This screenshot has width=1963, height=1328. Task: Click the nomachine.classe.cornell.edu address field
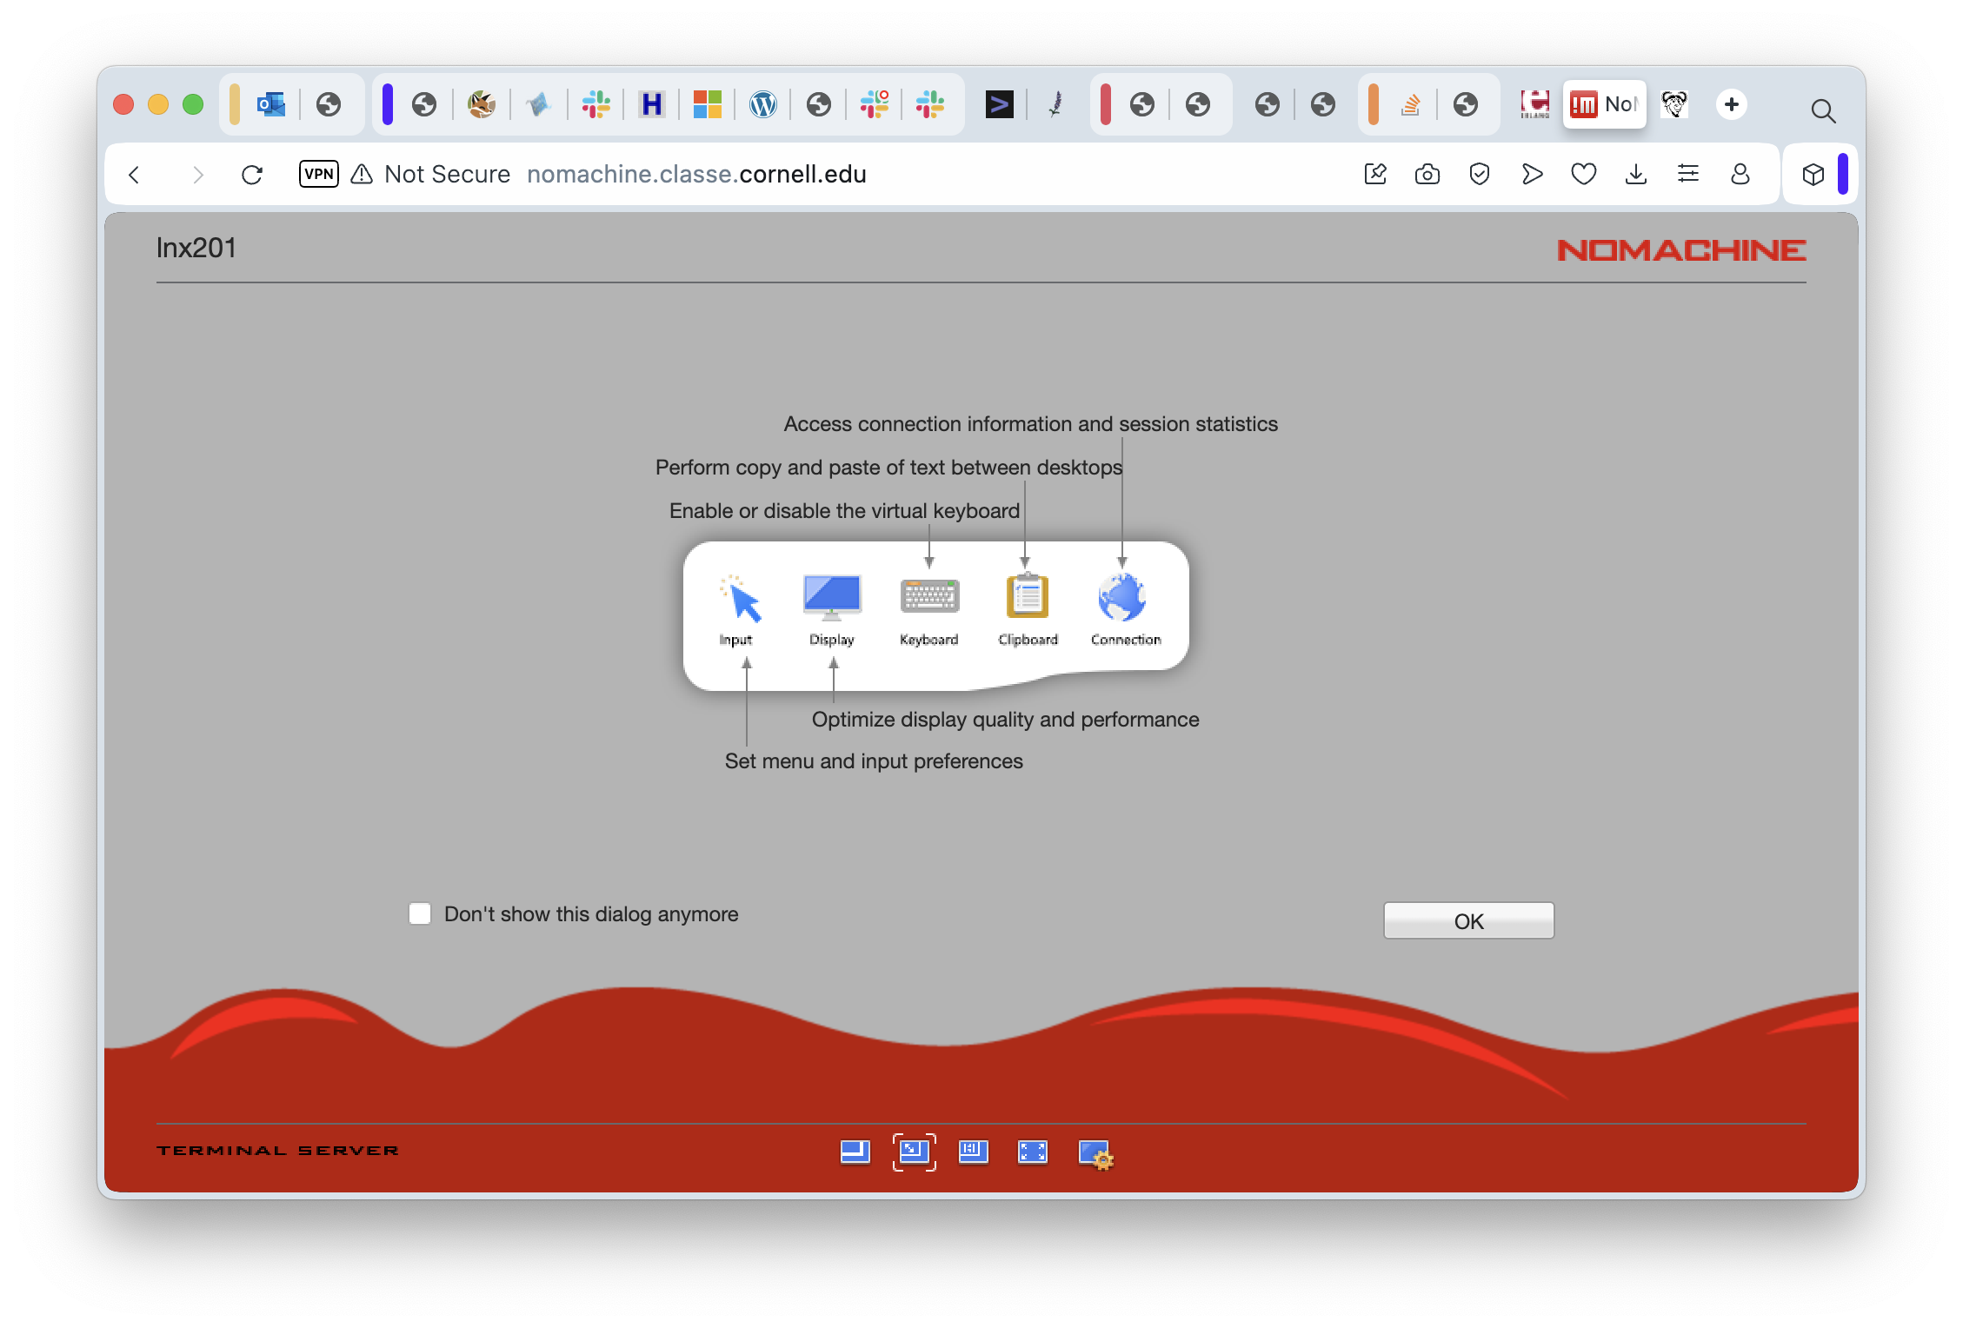click(x=695, y=175)
